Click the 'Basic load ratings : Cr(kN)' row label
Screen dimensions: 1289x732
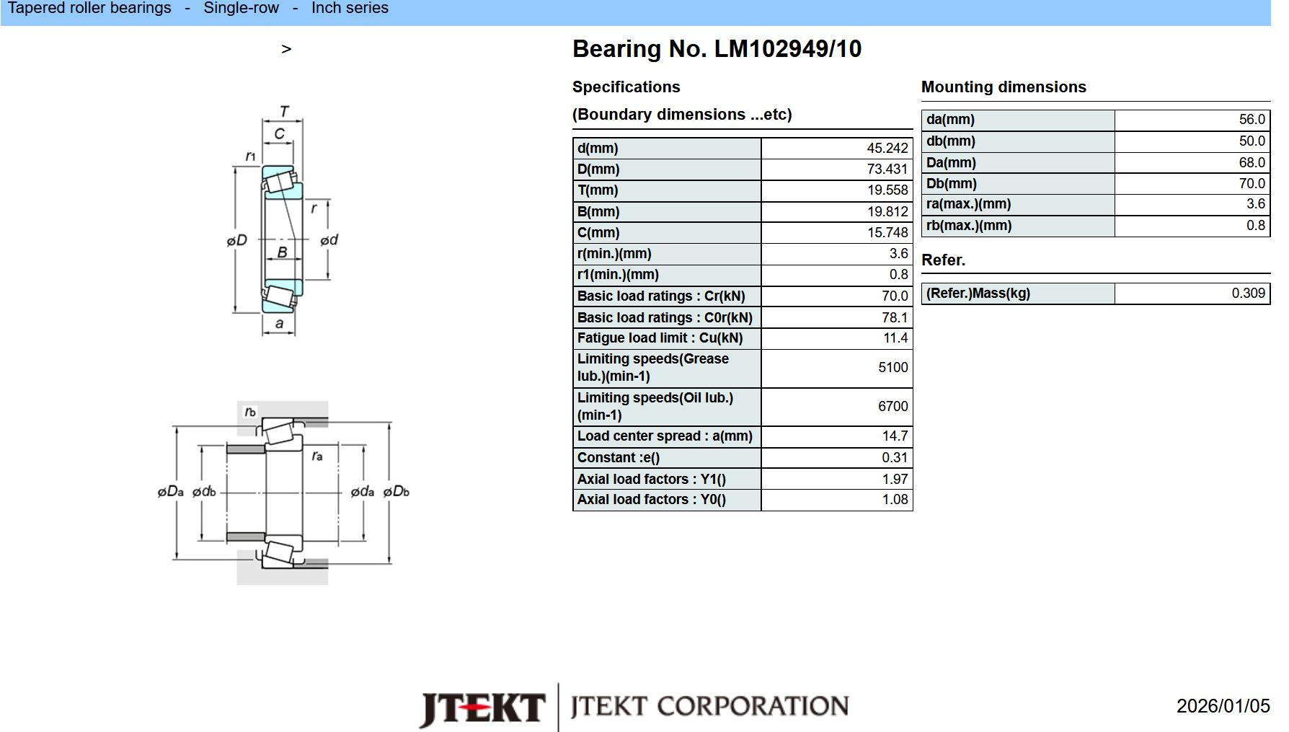pyautogui.click(x=660, y=296)
